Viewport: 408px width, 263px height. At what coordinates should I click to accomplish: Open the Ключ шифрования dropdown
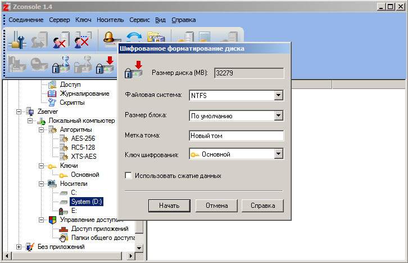pyautogui.click(x=278, y=154)
